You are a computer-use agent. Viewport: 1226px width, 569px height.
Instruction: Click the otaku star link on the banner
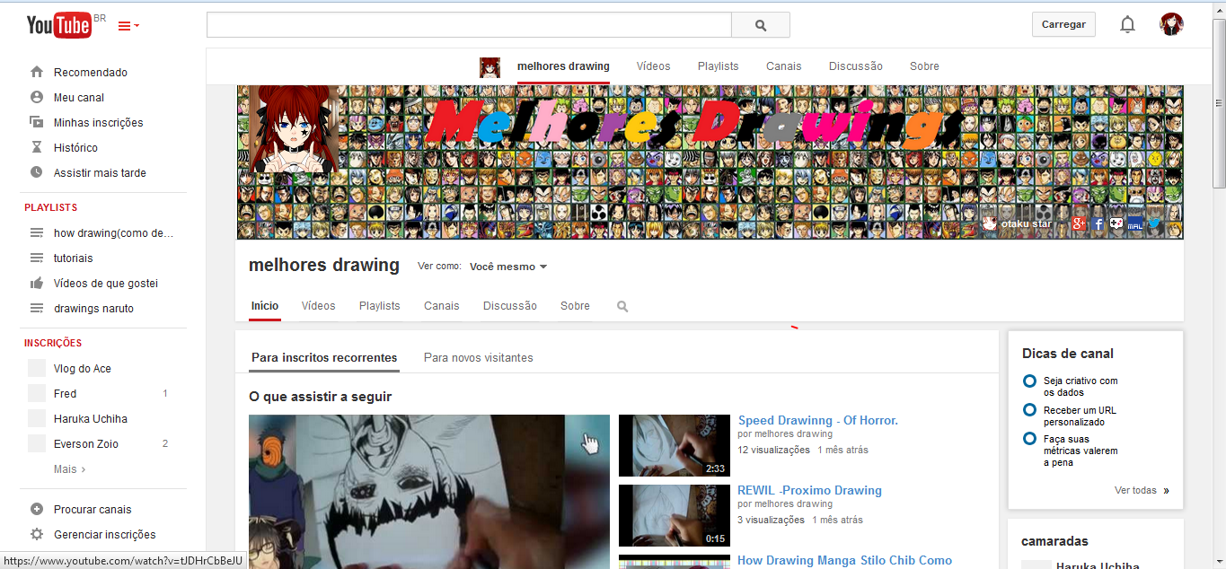click(1018, 224)
